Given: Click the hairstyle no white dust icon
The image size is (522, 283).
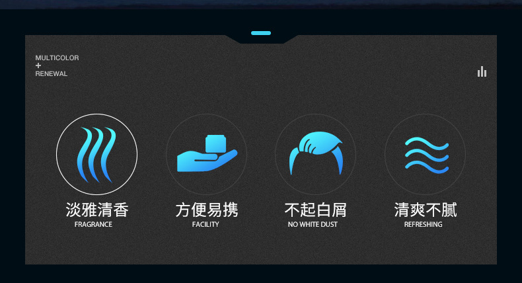Looking at the screenshot, I should click(x=316, y=153).
